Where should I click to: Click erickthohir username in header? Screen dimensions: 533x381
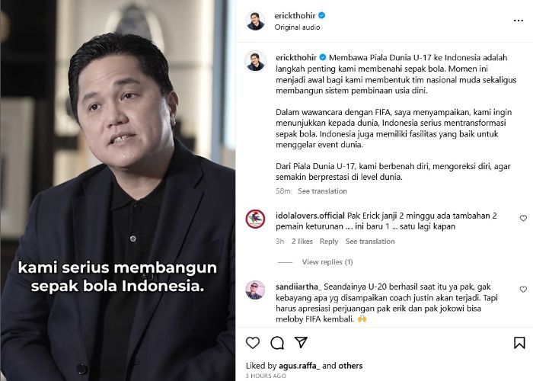[295, 16]
